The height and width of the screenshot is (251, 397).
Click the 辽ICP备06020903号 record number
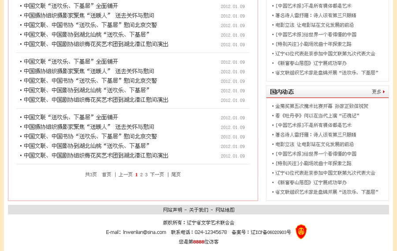pos(270,232)
